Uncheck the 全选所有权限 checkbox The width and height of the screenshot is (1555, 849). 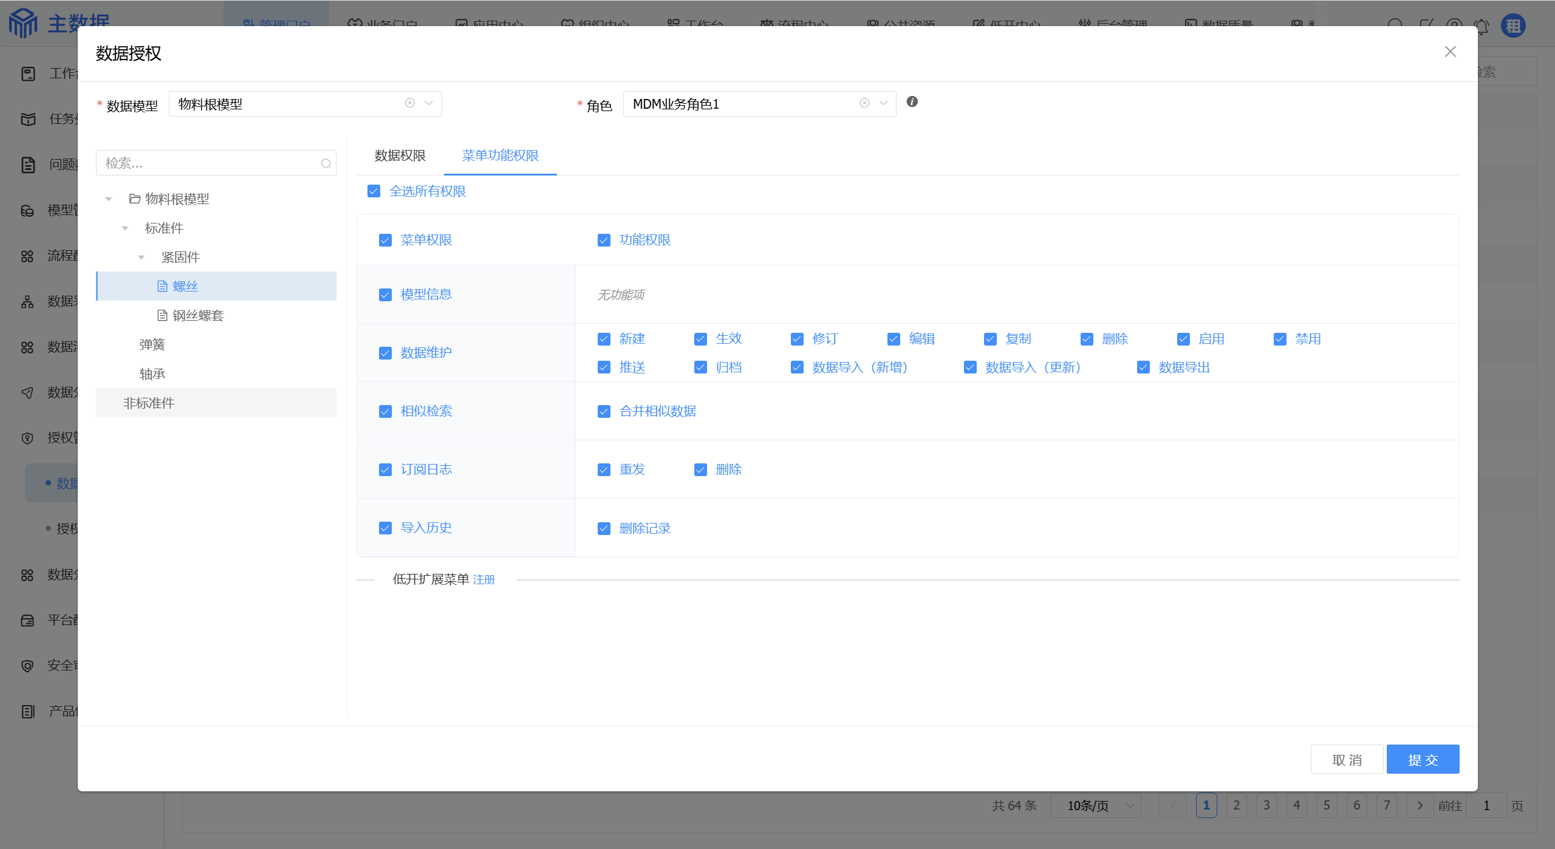[x=374, y=191]
